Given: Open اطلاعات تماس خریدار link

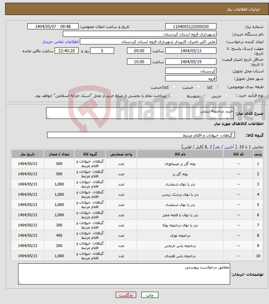Looking at the screenshot, I should click(60, 42).
